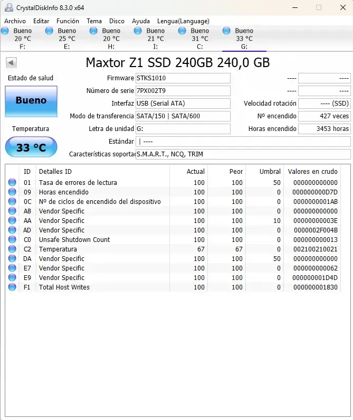The width and height of the screenshot is (353, 420).
Task: Click the status icon for attribute 0C
Action: click(x=12, y=201)
